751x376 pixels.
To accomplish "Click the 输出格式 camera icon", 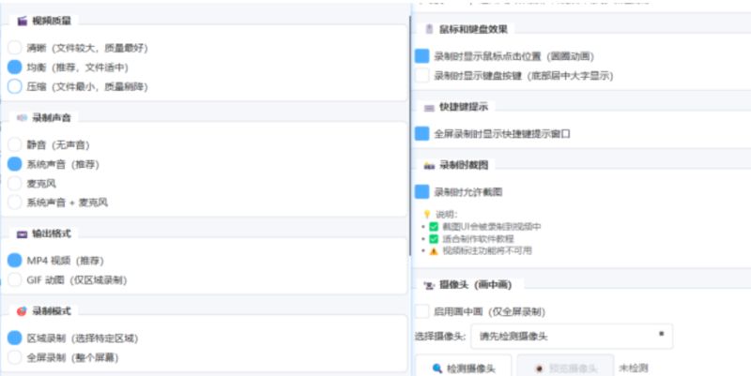I will pyautogui.click(x=23, y=233).
